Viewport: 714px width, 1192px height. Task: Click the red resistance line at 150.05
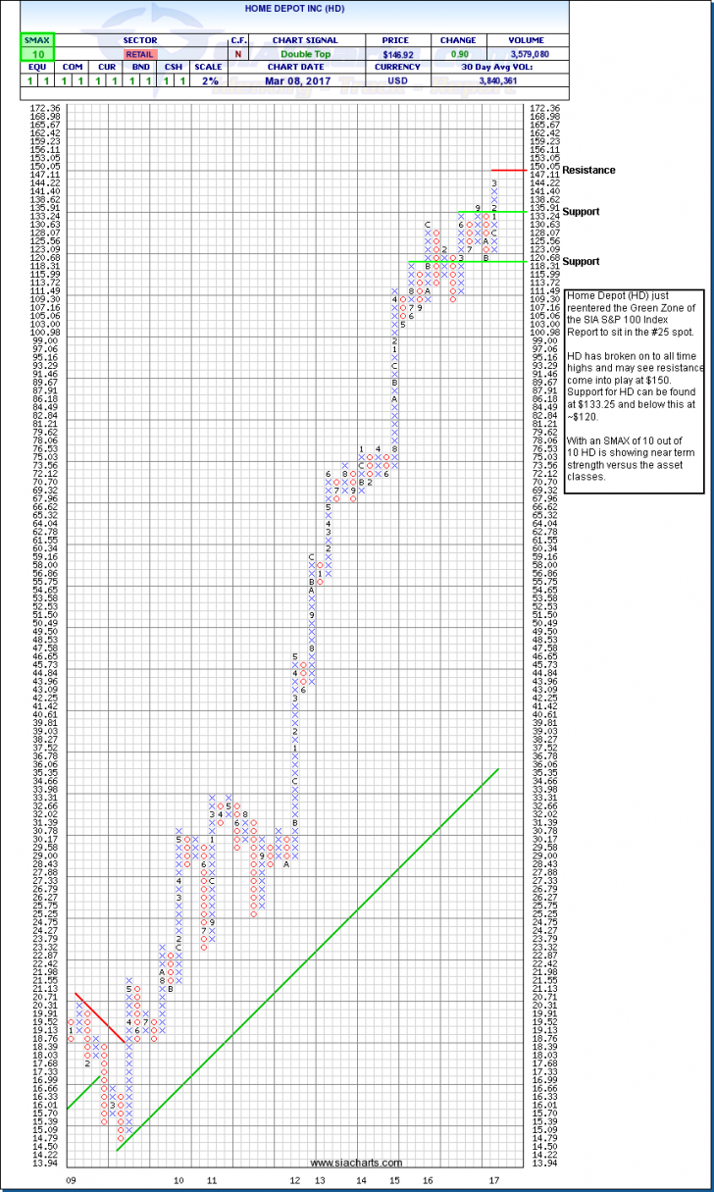pos(509,170)
